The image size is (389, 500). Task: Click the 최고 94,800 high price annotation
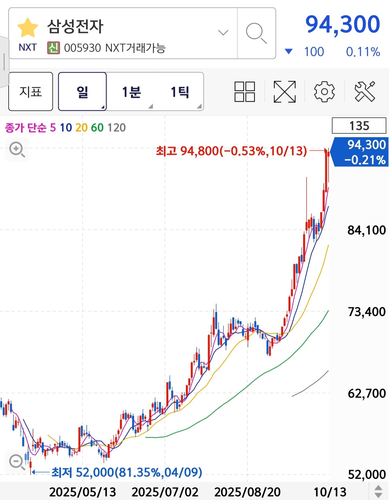pos(232,151)
